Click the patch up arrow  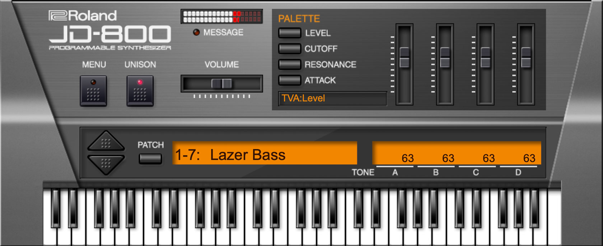click(x=106, y=141)
